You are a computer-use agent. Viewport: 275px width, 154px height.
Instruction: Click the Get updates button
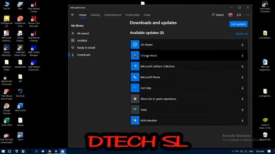(238, 24)
